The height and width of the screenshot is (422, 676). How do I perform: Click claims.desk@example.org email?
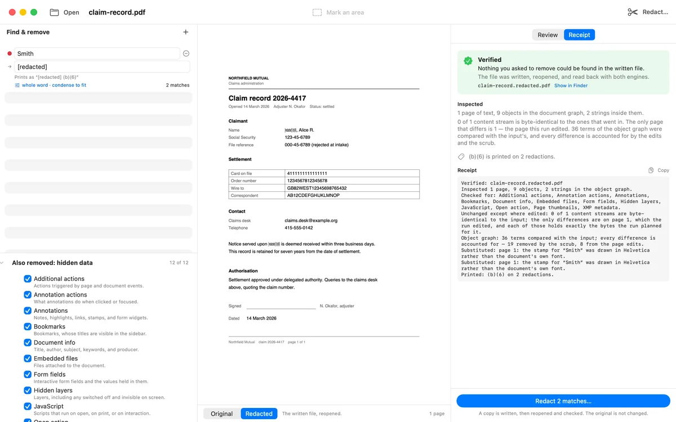pyautogui.click(x=311, y=221)
